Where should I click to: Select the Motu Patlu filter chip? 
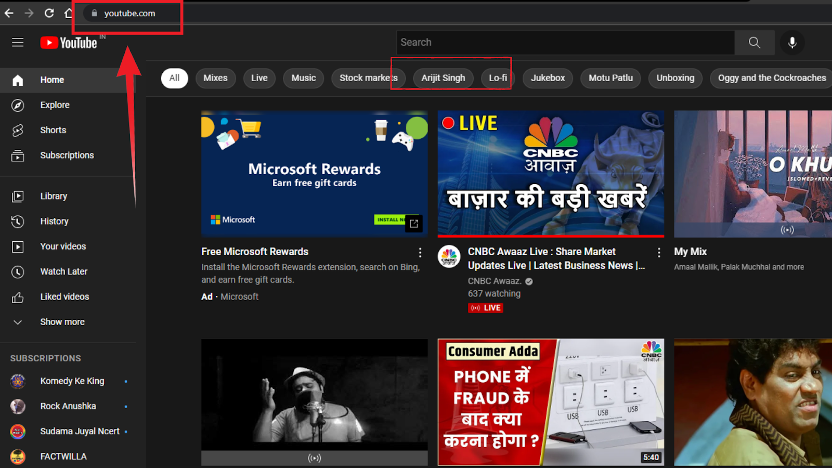point(610,78)
